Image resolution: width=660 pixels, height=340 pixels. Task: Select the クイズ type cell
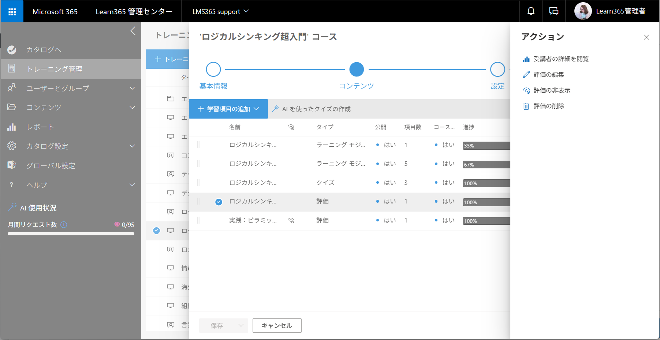click(325, 183)
